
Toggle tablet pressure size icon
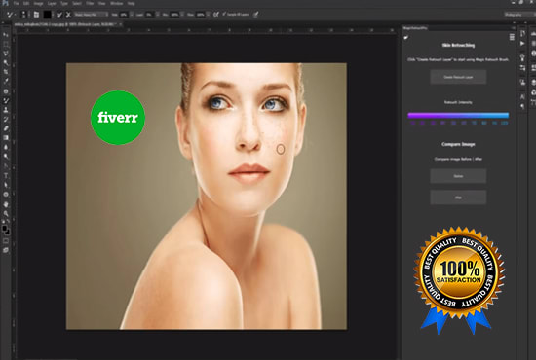(x=255, y=15)
